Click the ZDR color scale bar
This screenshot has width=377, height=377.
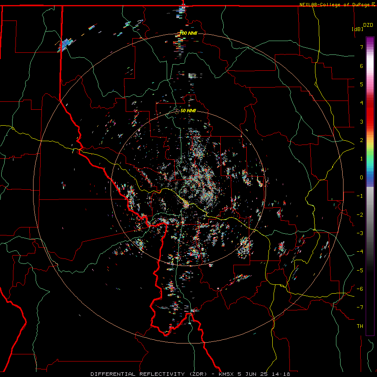[x=370, y=186]
